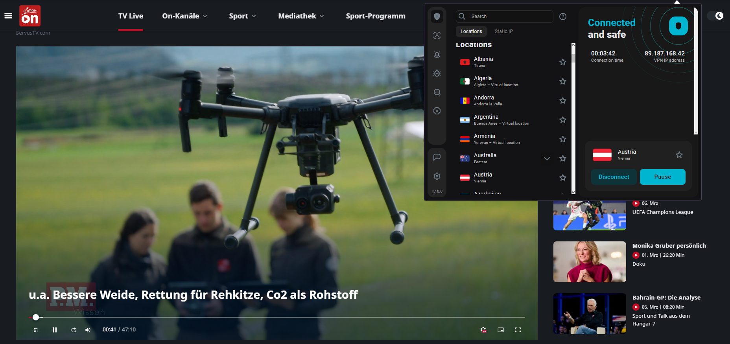Click the ServusTV.com text

(33, 33)
